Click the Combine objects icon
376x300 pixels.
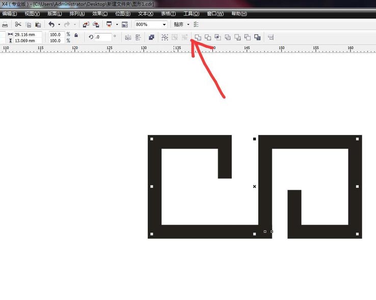click(x=151, y=37)
